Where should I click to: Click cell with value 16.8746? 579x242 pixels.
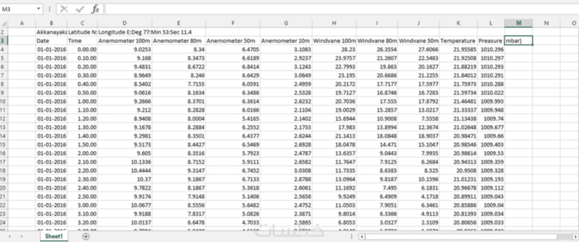point(377,93)
